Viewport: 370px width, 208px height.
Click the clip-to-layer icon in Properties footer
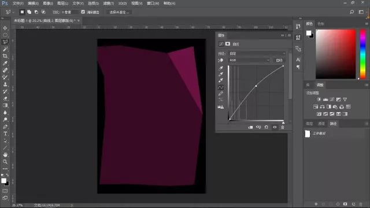pyautogui.click(x=250, y=127)
